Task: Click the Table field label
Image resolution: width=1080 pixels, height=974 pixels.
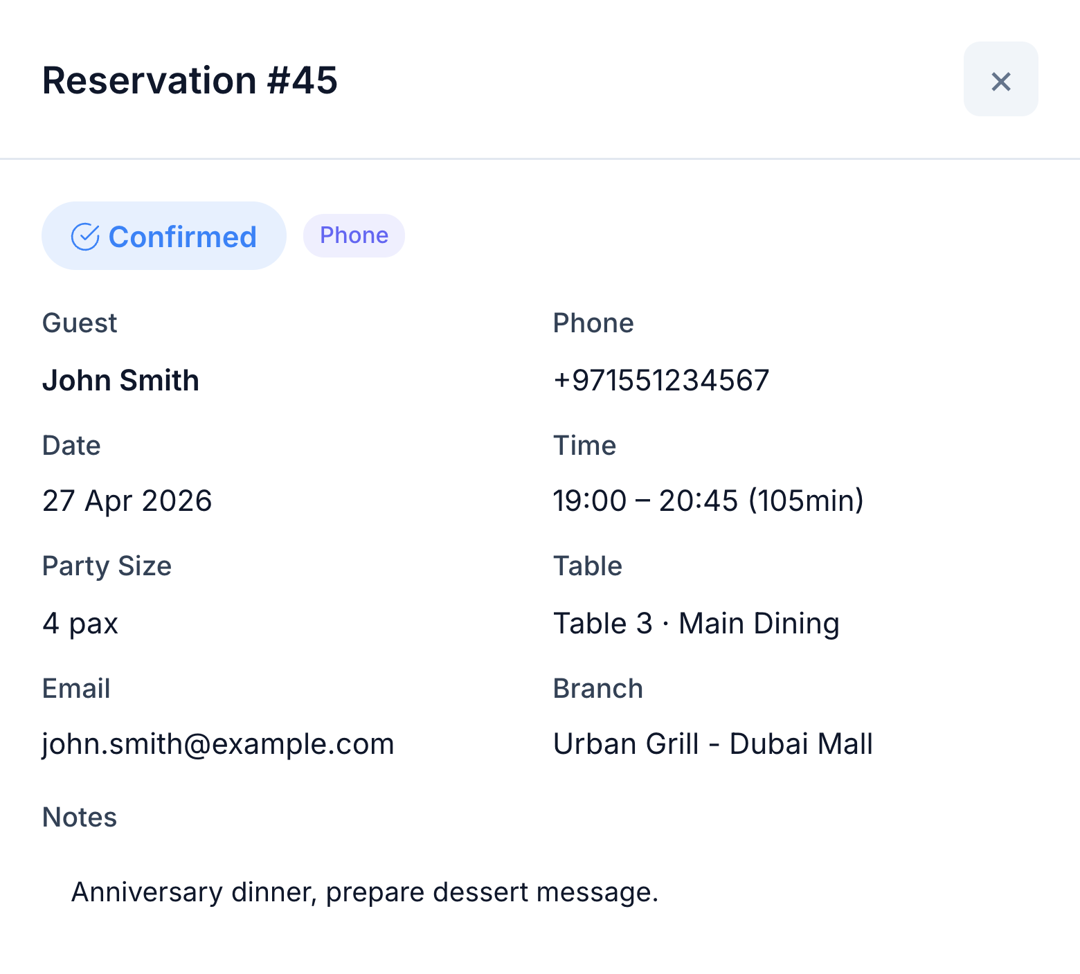Action: (588, 566)
